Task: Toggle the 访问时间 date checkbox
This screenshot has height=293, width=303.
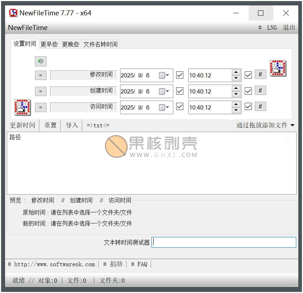Action: pos(180,107)
